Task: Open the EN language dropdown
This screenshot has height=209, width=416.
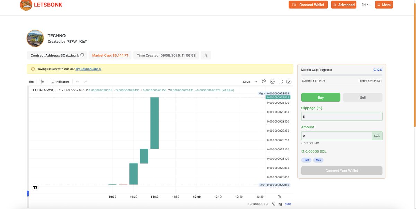Action: click(x=365, y=5)
